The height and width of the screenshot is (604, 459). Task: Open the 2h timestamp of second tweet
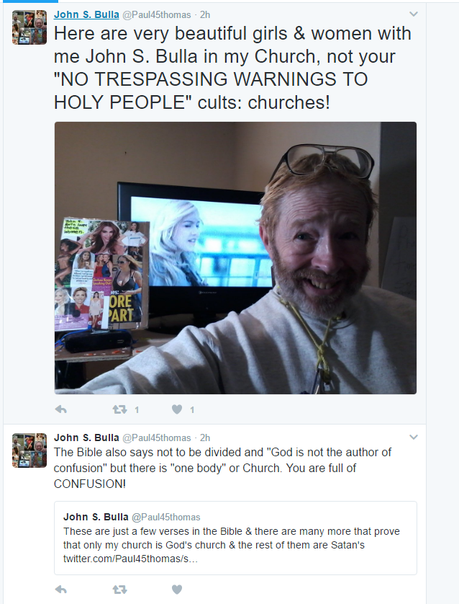coord(205,438)
